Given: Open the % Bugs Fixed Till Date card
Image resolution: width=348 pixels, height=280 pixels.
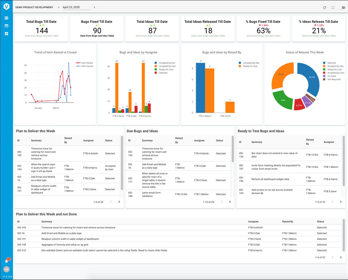Looking at the screenshot, I should click(x=263, y=29).
